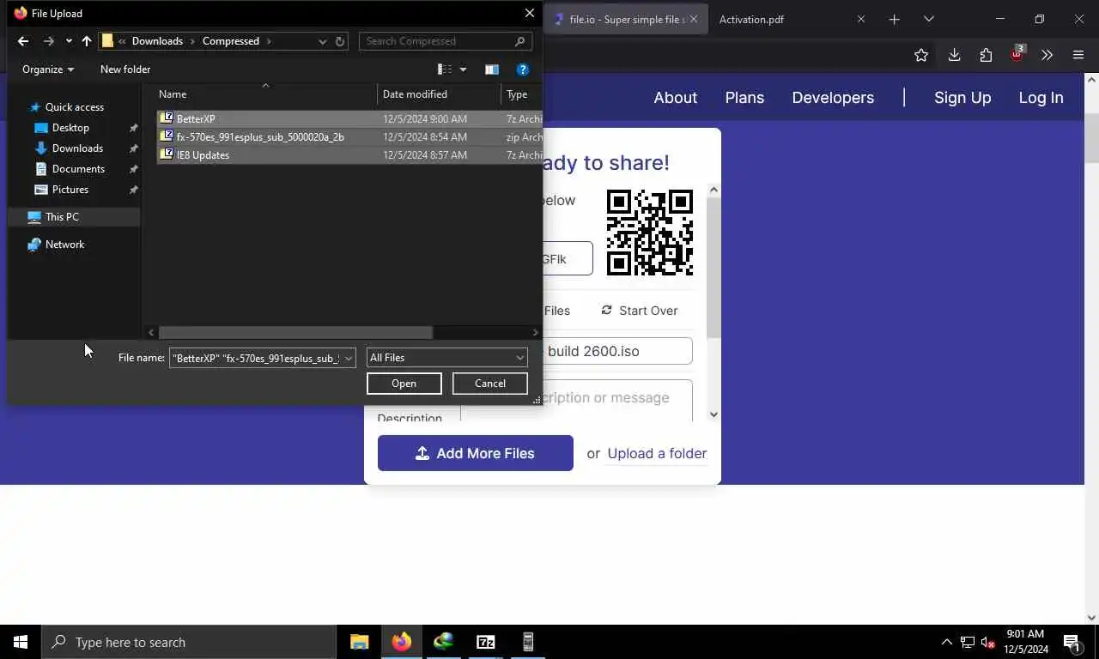Screen dimensions: 1099x659
Task: Open Developers page on file.io
Action: (833, 98)
